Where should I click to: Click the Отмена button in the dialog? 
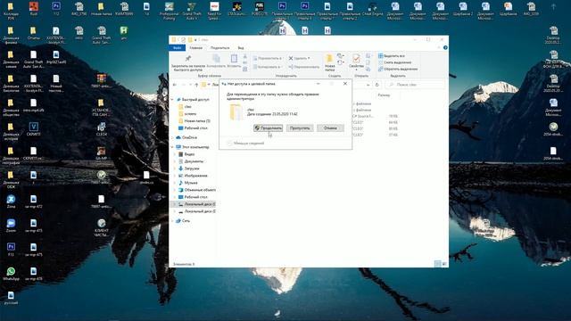click(330, 128)
